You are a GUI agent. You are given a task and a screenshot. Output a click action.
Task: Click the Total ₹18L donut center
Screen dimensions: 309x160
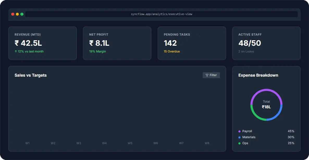(266, 104)
